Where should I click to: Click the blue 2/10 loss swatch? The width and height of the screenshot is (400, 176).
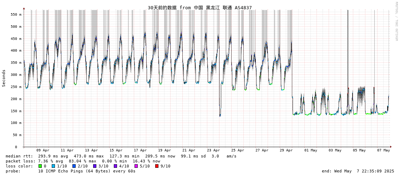73,166
